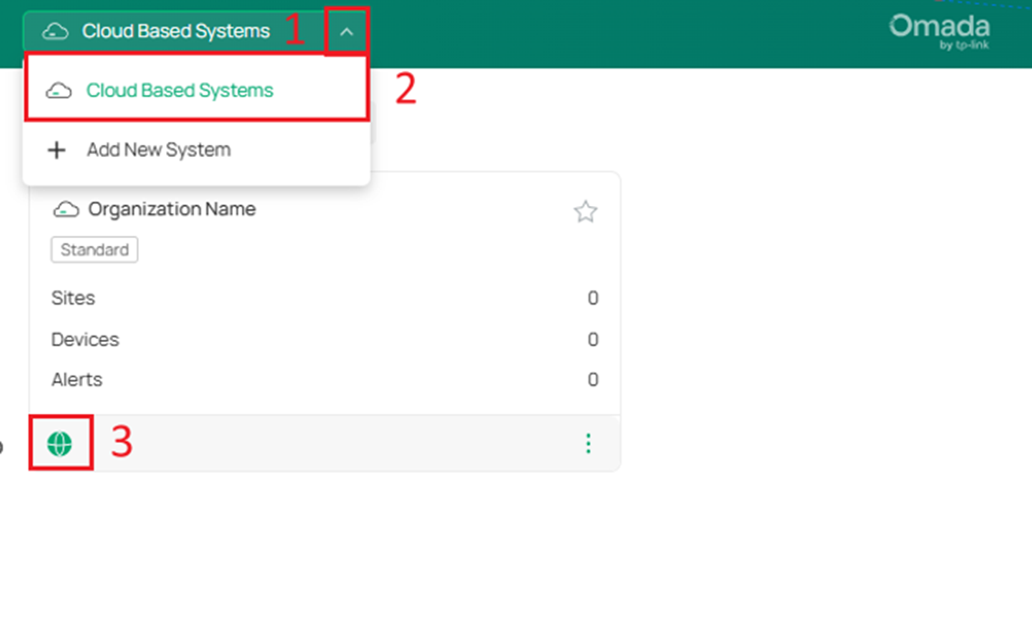This screenshot has height=639, width=1032.
Task: Click the Organization Name title
Action: (172, 209)
